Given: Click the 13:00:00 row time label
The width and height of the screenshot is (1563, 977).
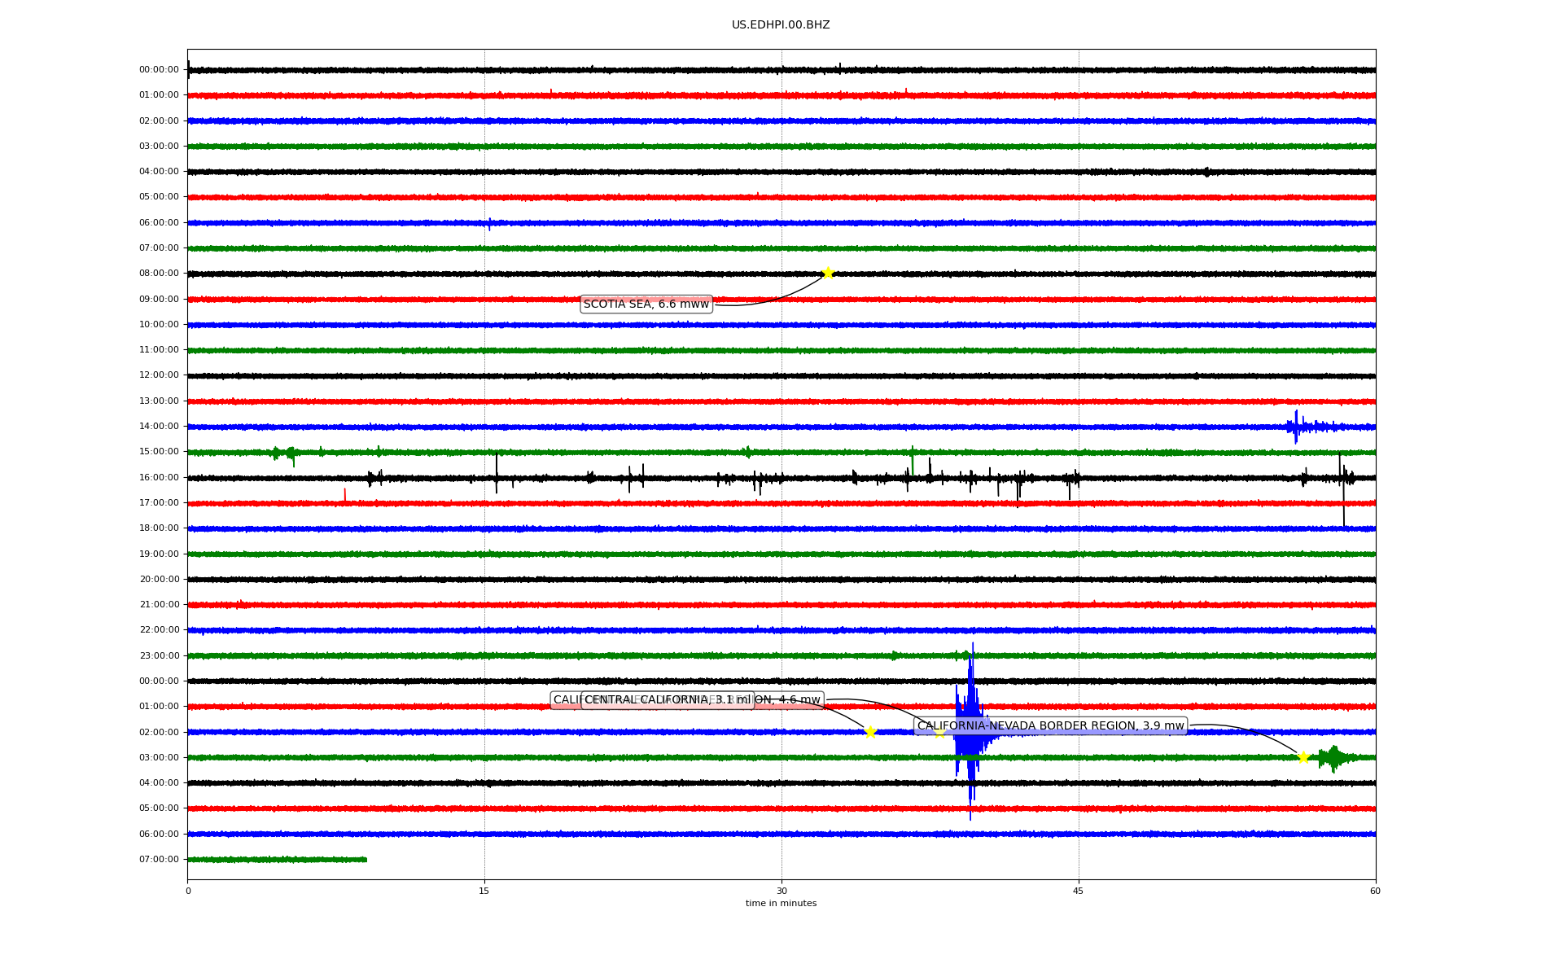Looking at the screenshot, I should click(159, 401).
